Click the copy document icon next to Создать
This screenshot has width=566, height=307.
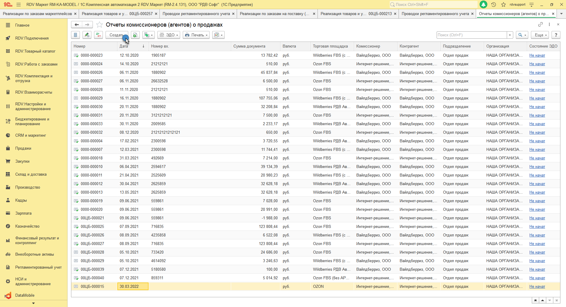pos(135,35)
